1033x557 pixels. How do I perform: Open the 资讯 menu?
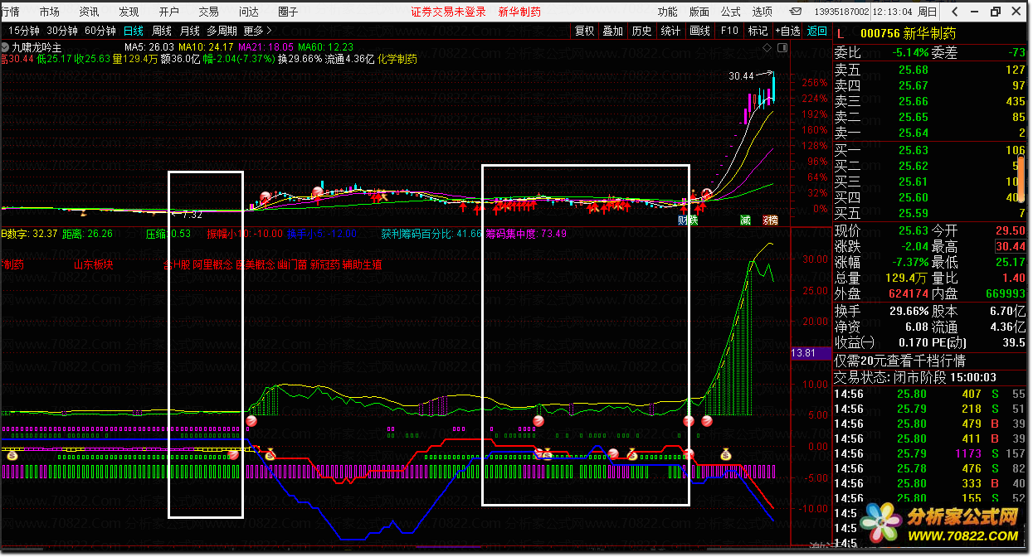click(x=89, y=12)
